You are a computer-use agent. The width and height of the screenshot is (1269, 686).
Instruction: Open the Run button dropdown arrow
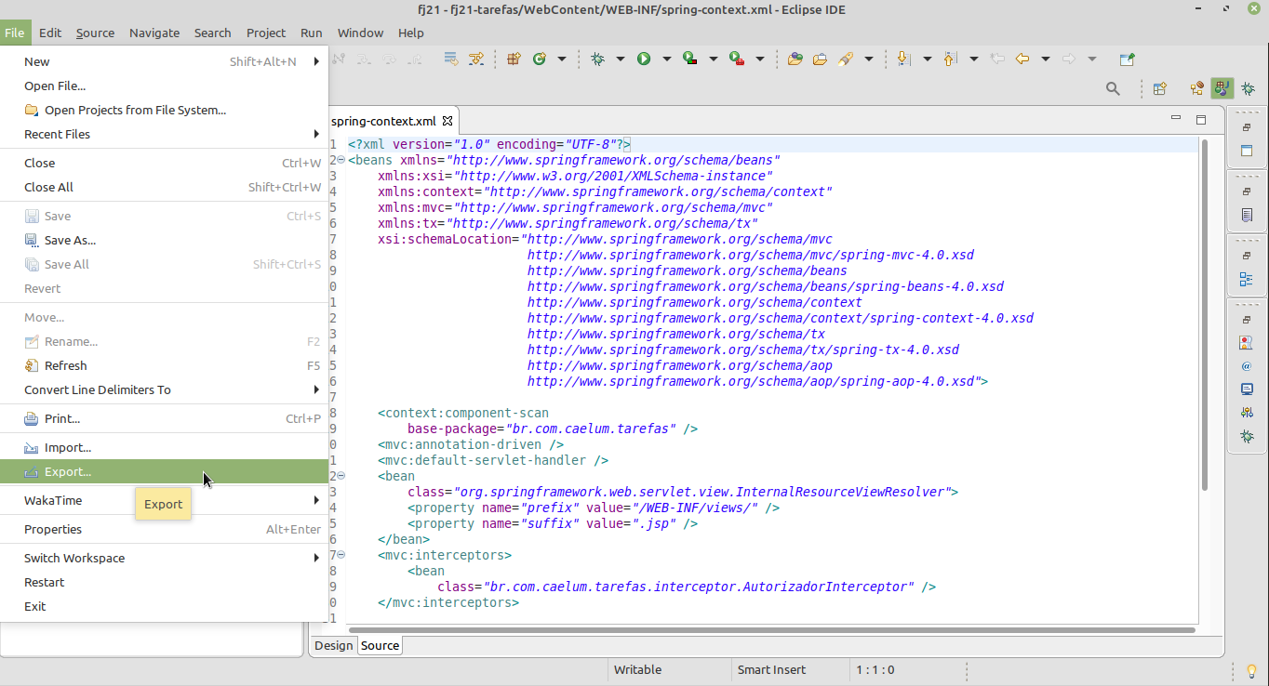point(667,59)
